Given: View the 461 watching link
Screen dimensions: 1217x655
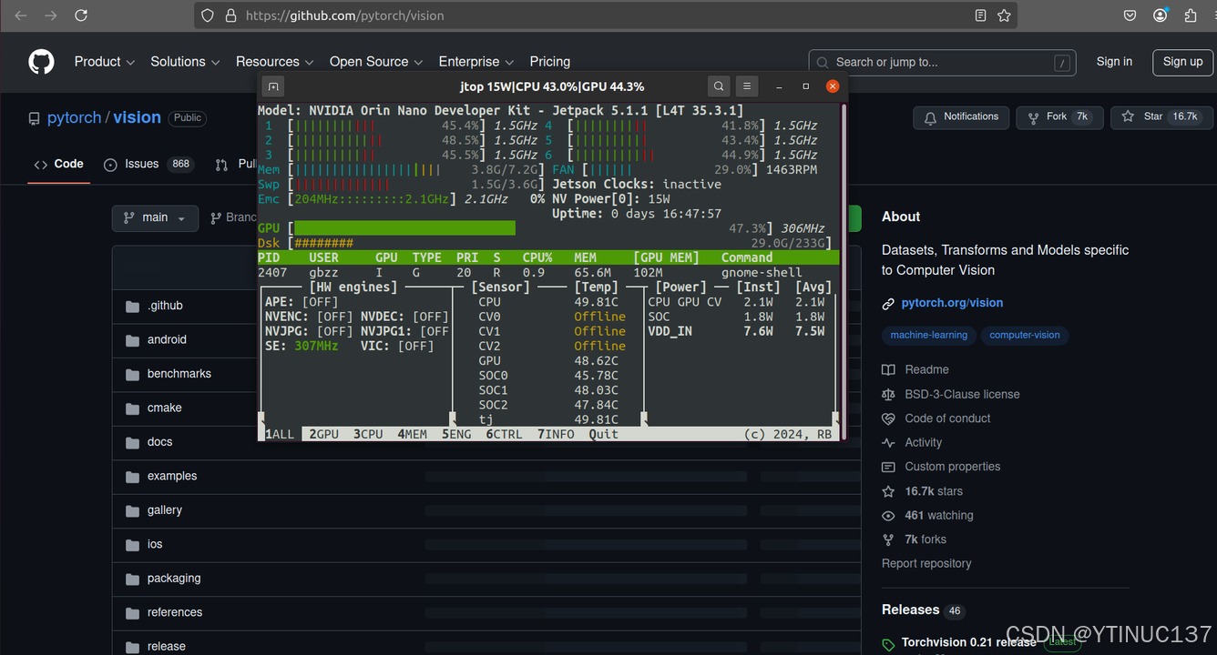Looking at the screenshot, I should coord(938,515).
